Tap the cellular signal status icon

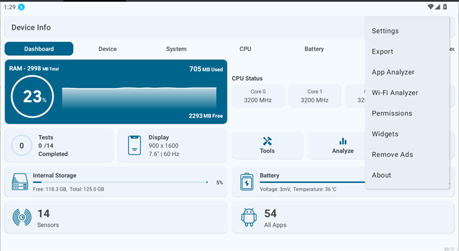437,7
